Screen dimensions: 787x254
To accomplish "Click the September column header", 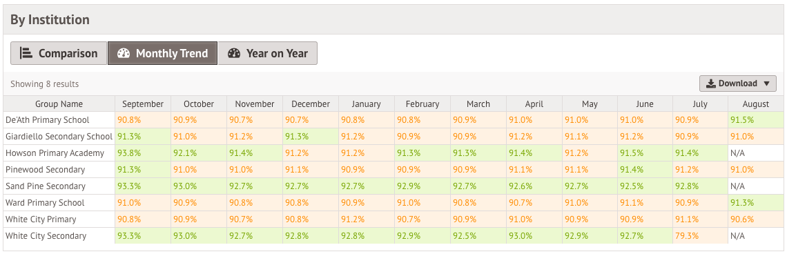I will 143,104.
